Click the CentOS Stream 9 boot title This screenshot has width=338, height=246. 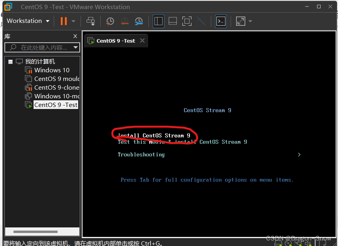[x=207, y=110]
